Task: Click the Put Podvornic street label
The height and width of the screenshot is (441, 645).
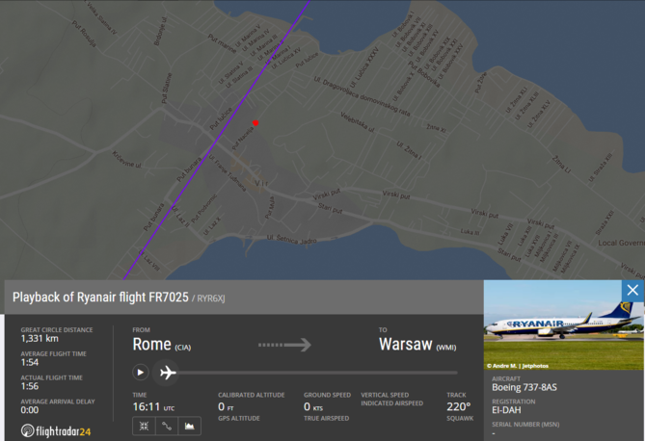Action: [x=204, y=208]
